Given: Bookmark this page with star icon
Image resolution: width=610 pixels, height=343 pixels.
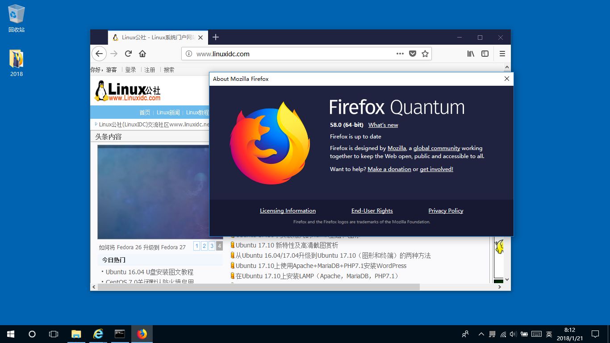Looking at the screenshot, I should pos(425,54).
